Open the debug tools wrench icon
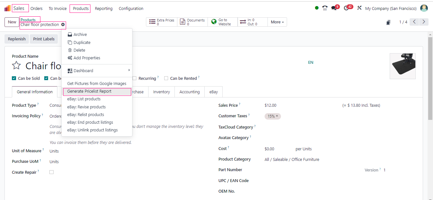The image size is (433, 200). tap(359, 8)
